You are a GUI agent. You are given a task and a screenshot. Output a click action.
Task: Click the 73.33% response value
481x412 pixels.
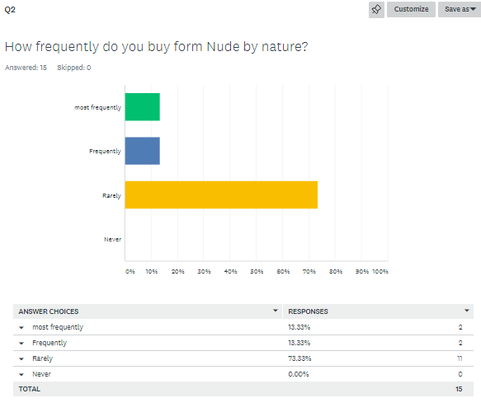click(x=299, y=358)
